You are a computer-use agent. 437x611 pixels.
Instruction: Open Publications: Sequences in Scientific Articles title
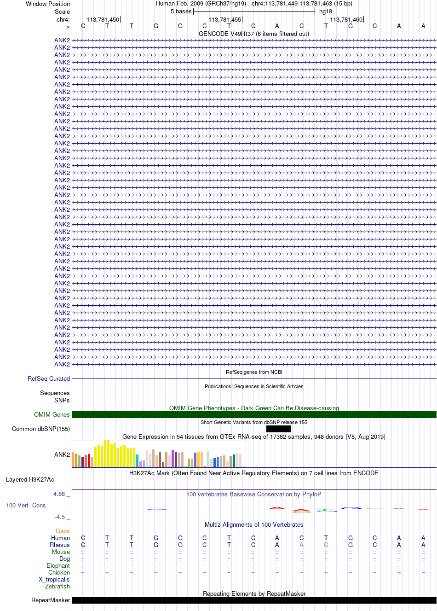pos(254,386)
